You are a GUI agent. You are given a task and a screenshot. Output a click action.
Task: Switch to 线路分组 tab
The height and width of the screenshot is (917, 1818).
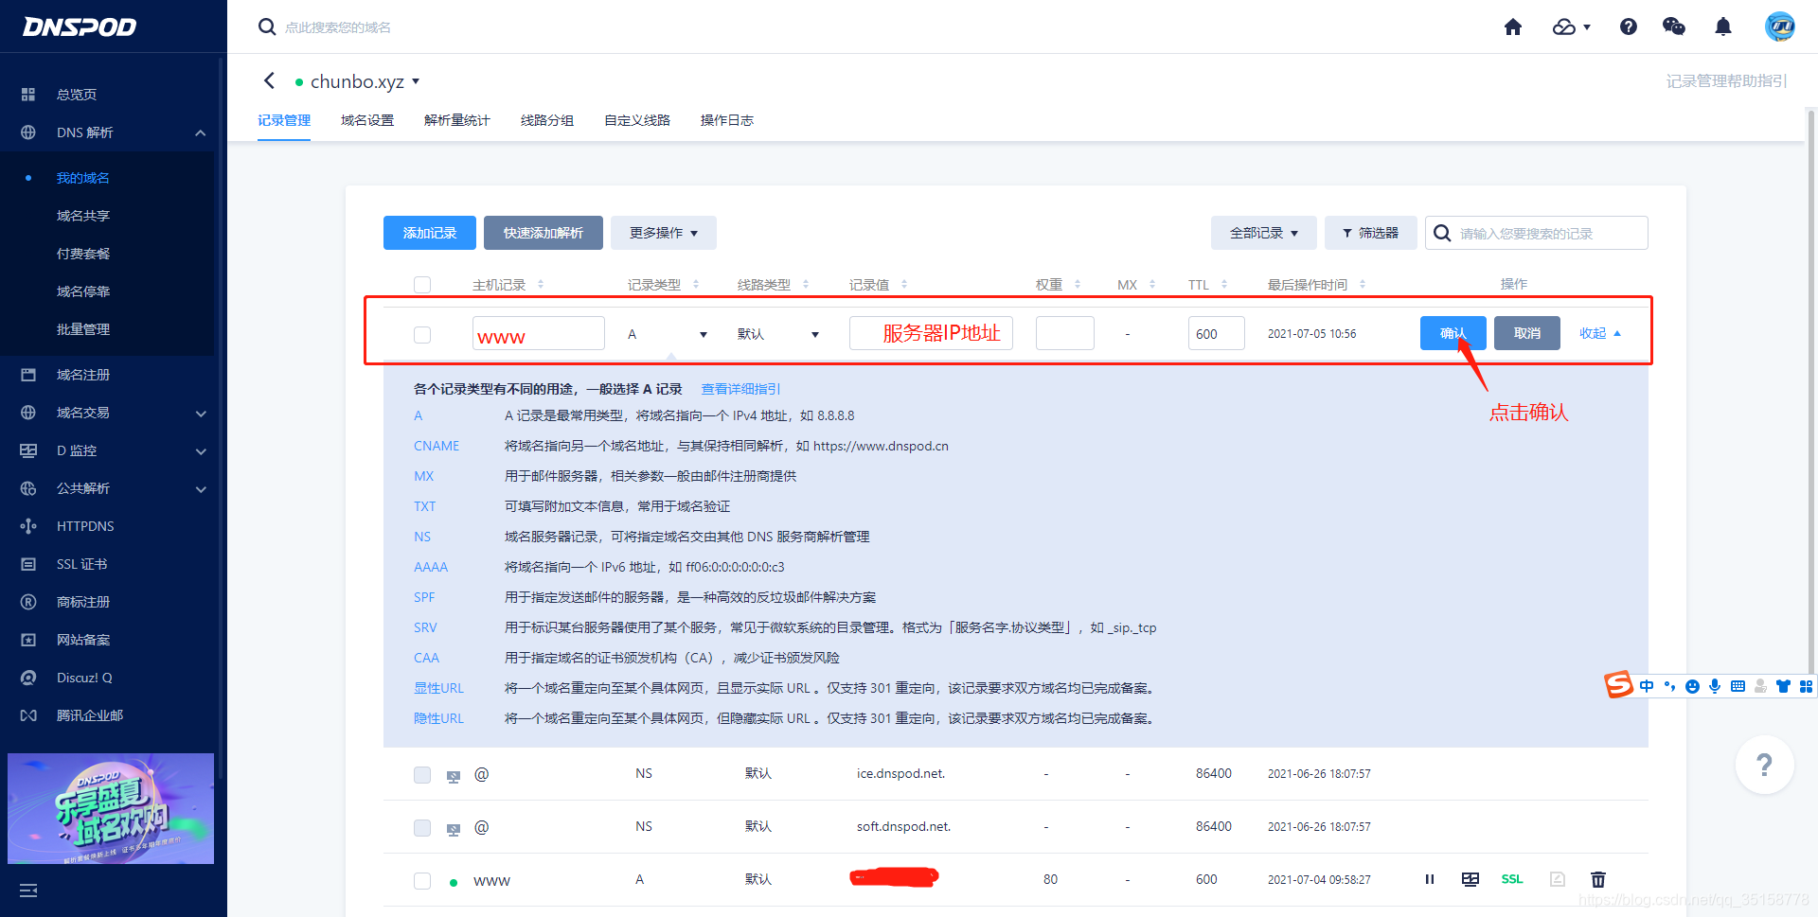click(x=547, y=120)
